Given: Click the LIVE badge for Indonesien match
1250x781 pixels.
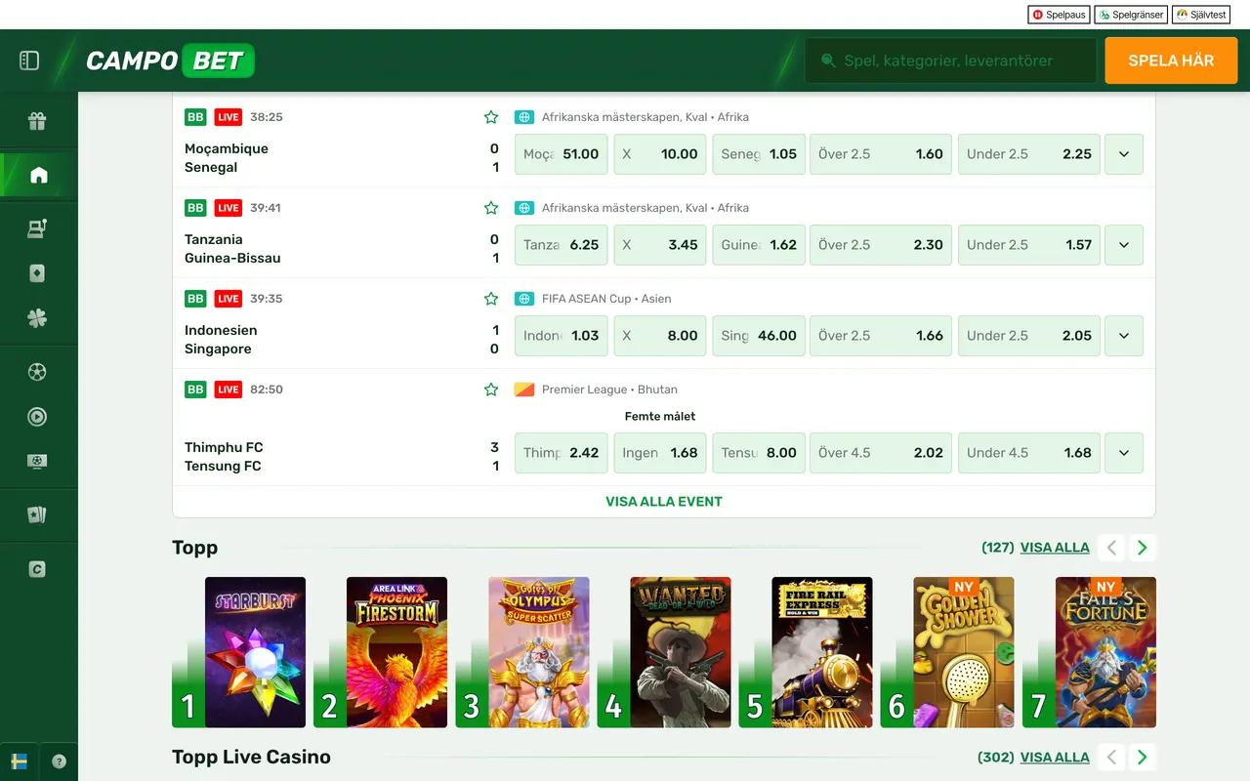Looking at the screenshot, I should pos(229,299).
